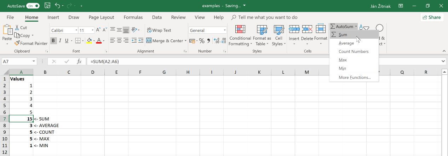Click the Cut scissors button

tap(21, 28)
